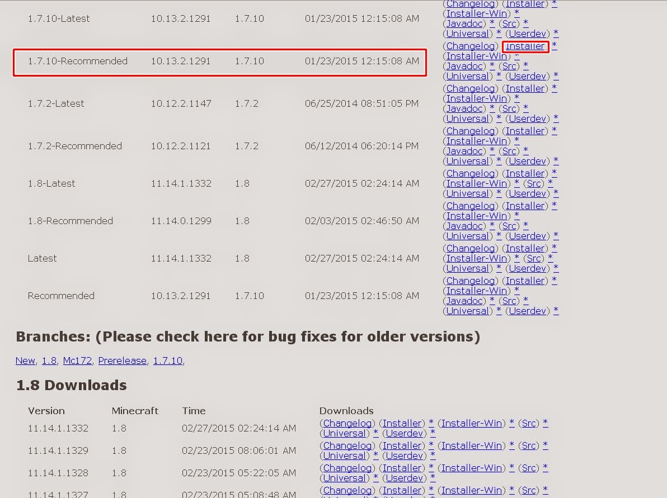
Task: Click Userdev link for 1.7.10-Recommended
Action: coord(528,77)
